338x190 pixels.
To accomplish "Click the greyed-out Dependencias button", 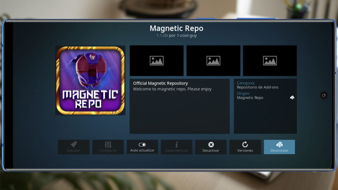I will point(177,147).
